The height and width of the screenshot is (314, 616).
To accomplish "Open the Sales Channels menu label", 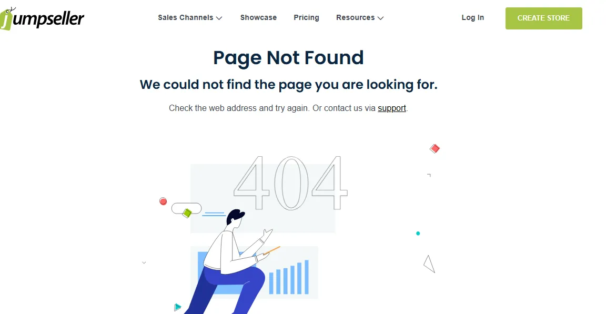I will 185,18.
